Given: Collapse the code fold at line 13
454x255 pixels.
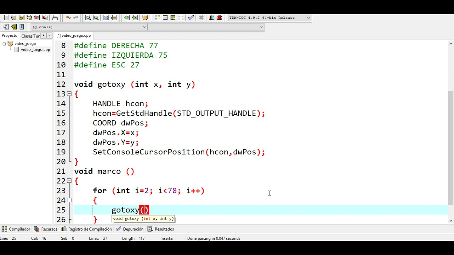Looking at the screenshot, I should 69,94.
